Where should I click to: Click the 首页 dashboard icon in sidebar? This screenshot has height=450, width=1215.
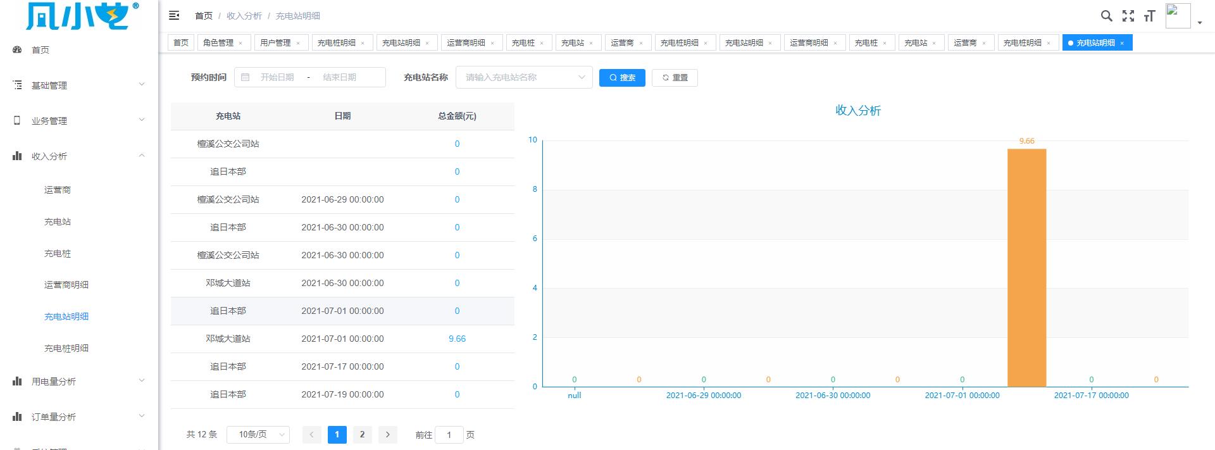pyautogui.click(x=18, y=50)
